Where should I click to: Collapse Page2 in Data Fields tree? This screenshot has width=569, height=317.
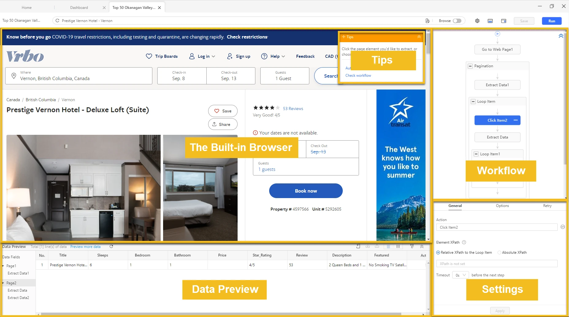pos(3,283)
